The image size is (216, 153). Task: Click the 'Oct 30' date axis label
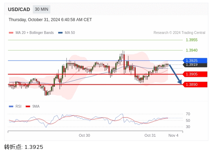[84, 135]
